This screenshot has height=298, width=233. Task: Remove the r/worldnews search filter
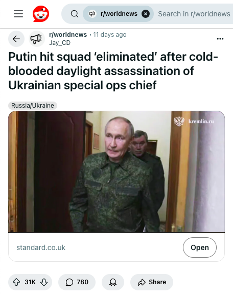tap(146, 14)
